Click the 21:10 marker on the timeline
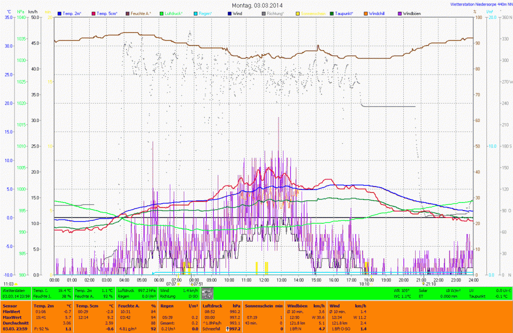 click(430, 283)
